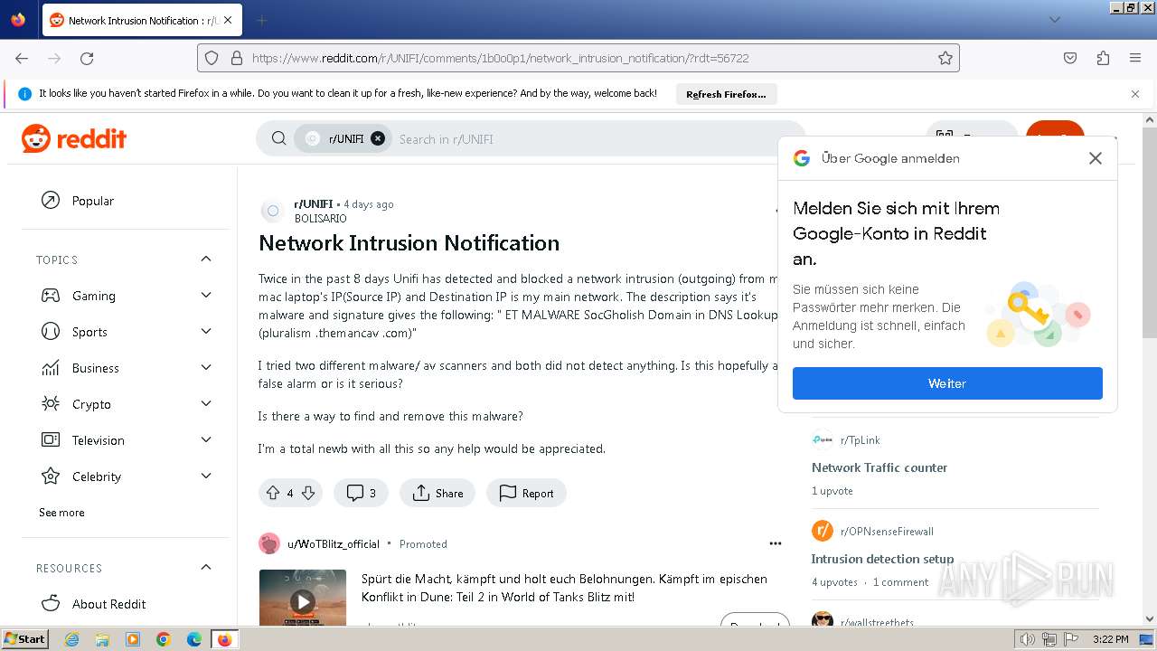This screenshot has height=651, width=1157.
Task: Report the post
Action: tap(526, 493)
